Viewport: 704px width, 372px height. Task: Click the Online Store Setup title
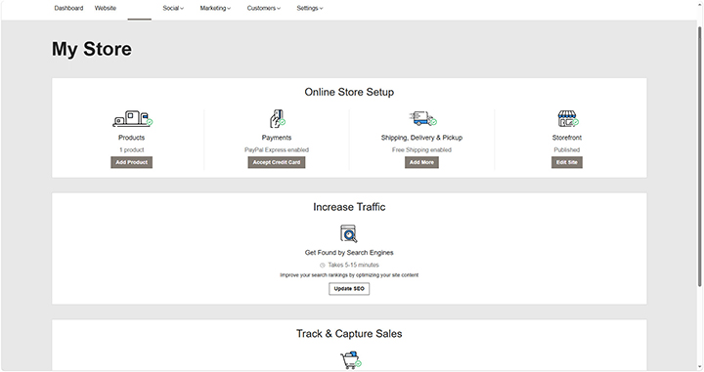pos(349,92)
